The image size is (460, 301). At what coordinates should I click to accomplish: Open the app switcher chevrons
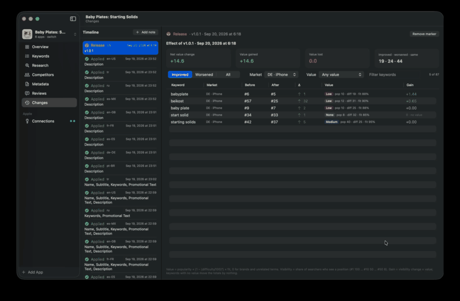[x=75, y=35]
